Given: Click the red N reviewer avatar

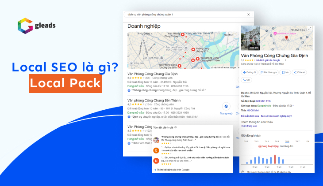Looking at the screenshot, I should [156, 161].
